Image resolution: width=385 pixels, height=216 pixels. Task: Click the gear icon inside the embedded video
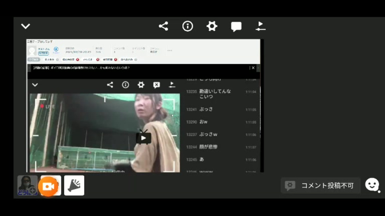(x=141, y=85)
